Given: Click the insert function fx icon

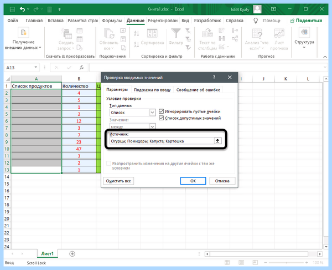Looking at the screenshot, I should tap(81, 68).
